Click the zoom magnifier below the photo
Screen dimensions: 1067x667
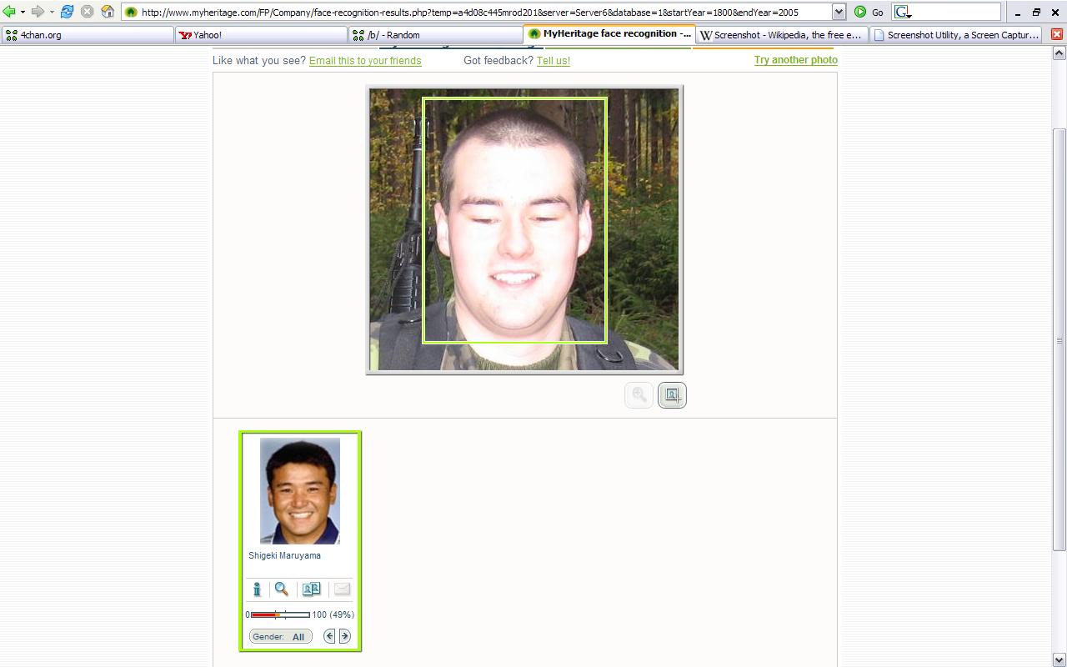coord(639,395)
